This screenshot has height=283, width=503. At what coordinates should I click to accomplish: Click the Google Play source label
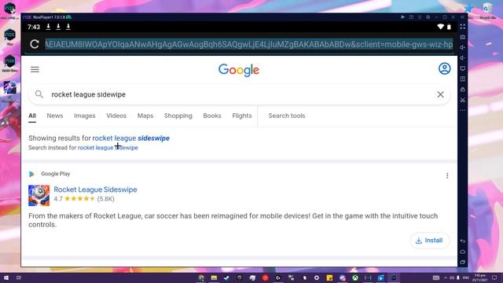[x=56, y=174]
